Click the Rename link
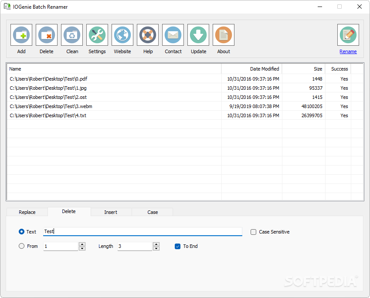 click(x=348, y=51)
